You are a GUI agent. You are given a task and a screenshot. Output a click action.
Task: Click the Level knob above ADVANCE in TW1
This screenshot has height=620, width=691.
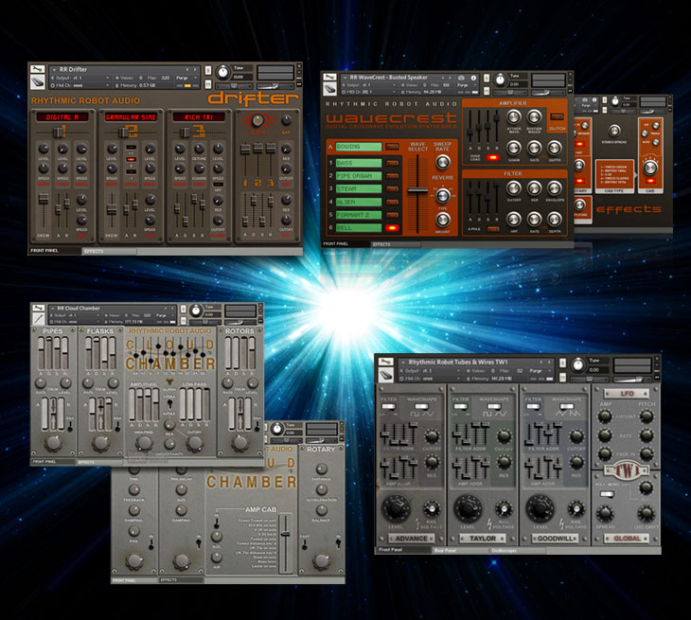click(x=396, y=508)
